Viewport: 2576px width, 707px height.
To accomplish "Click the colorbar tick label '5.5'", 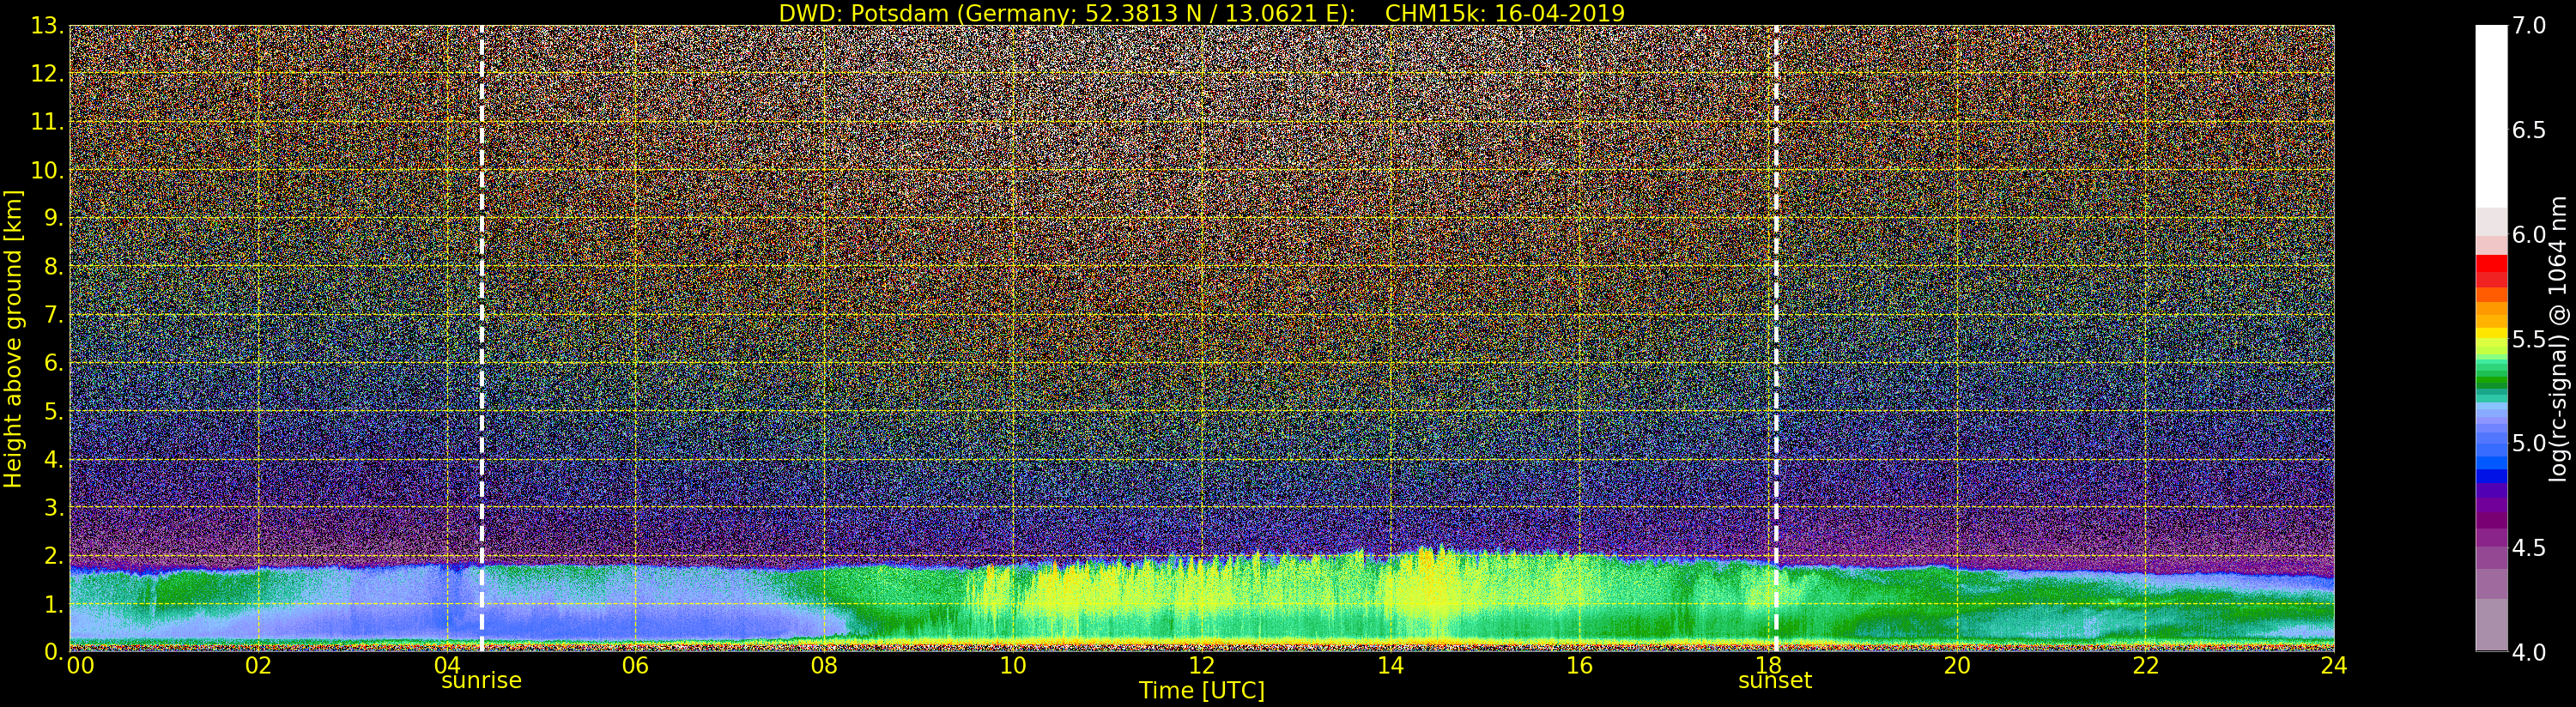I will pyautogui.click(x=2529, y=339).
